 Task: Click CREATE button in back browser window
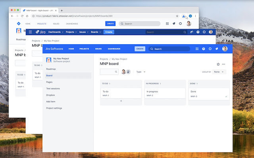pyautogui.click(x=110, y=24)
